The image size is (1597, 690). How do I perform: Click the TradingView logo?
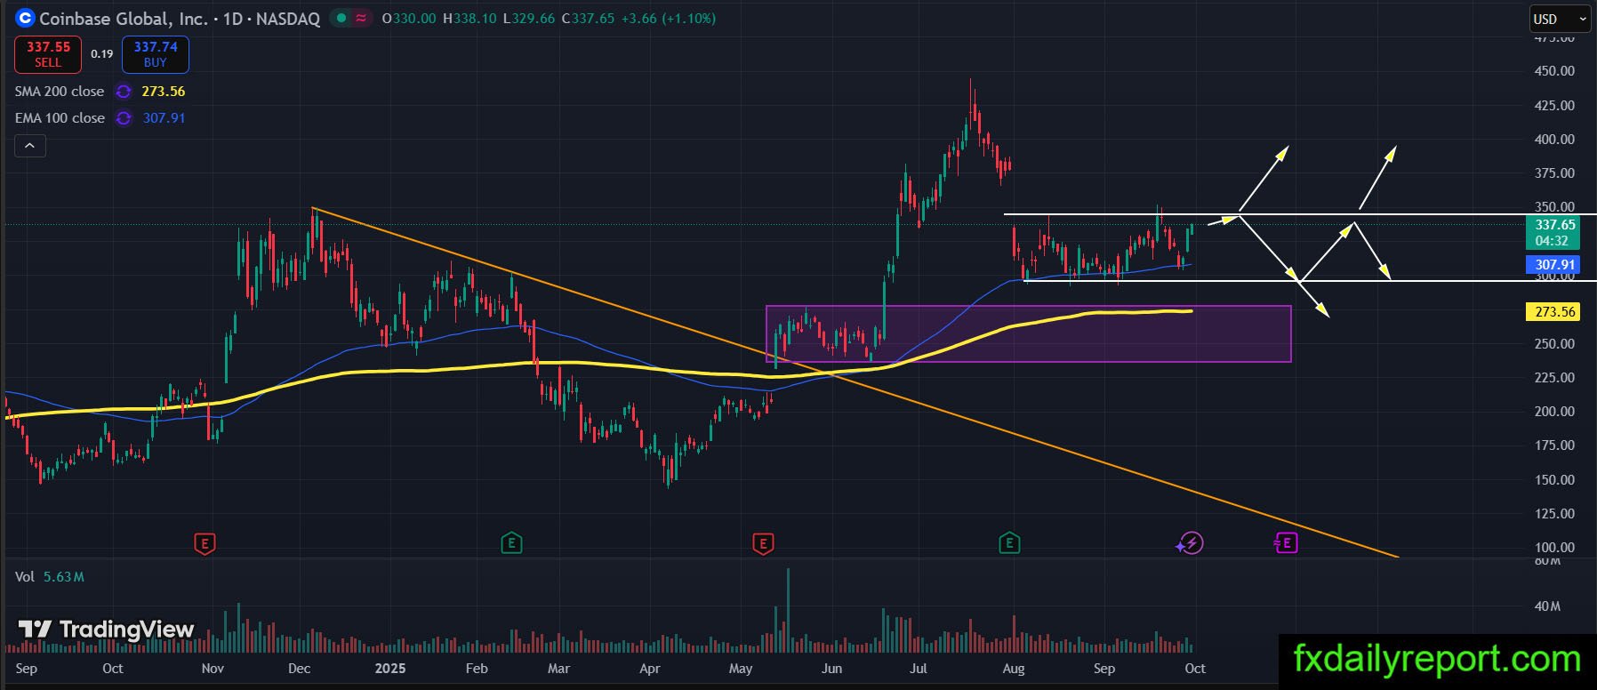(x=106, y=630)
